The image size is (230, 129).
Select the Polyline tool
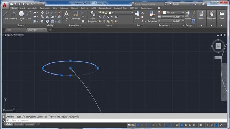[x=13, y=15]
